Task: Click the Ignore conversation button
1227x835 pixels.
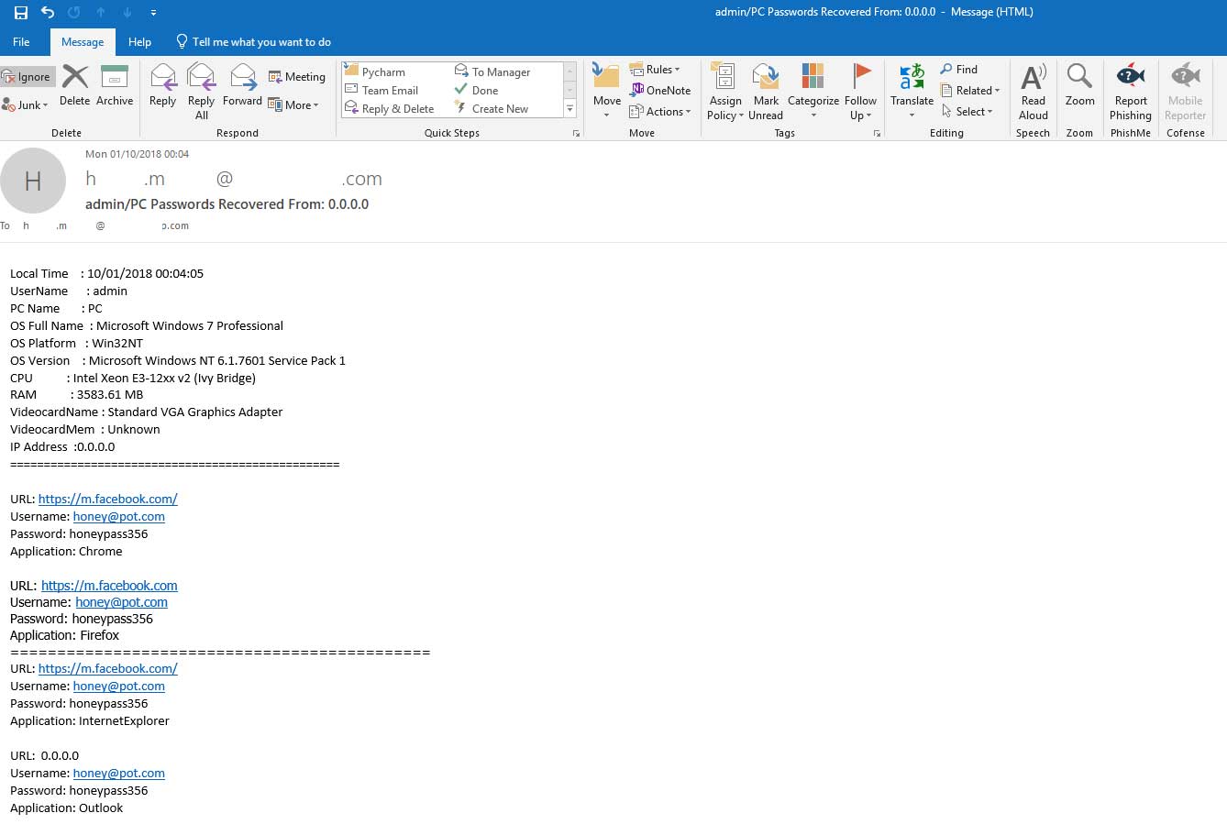Action: coord(28,77)
